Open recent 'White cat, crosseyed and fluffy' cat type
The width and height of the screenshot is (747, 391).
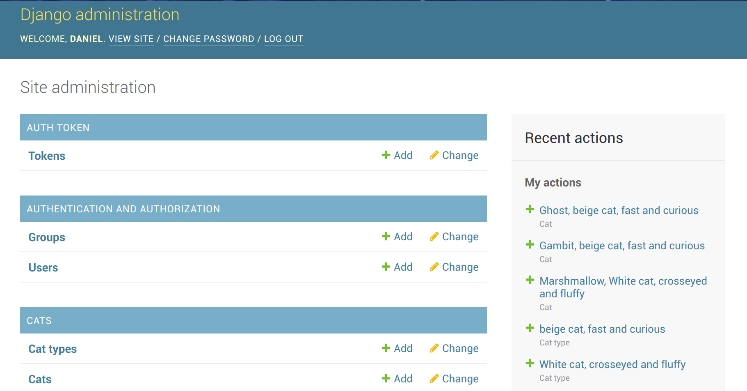[x=612, y=364]
